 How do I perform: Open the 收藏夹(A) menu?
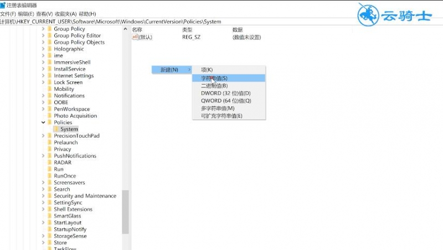(x=65, y=14)
